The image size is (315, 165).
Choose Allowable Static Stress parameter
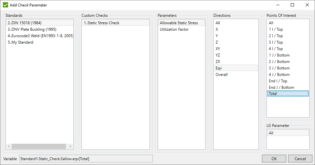click(x=179, y=23)
